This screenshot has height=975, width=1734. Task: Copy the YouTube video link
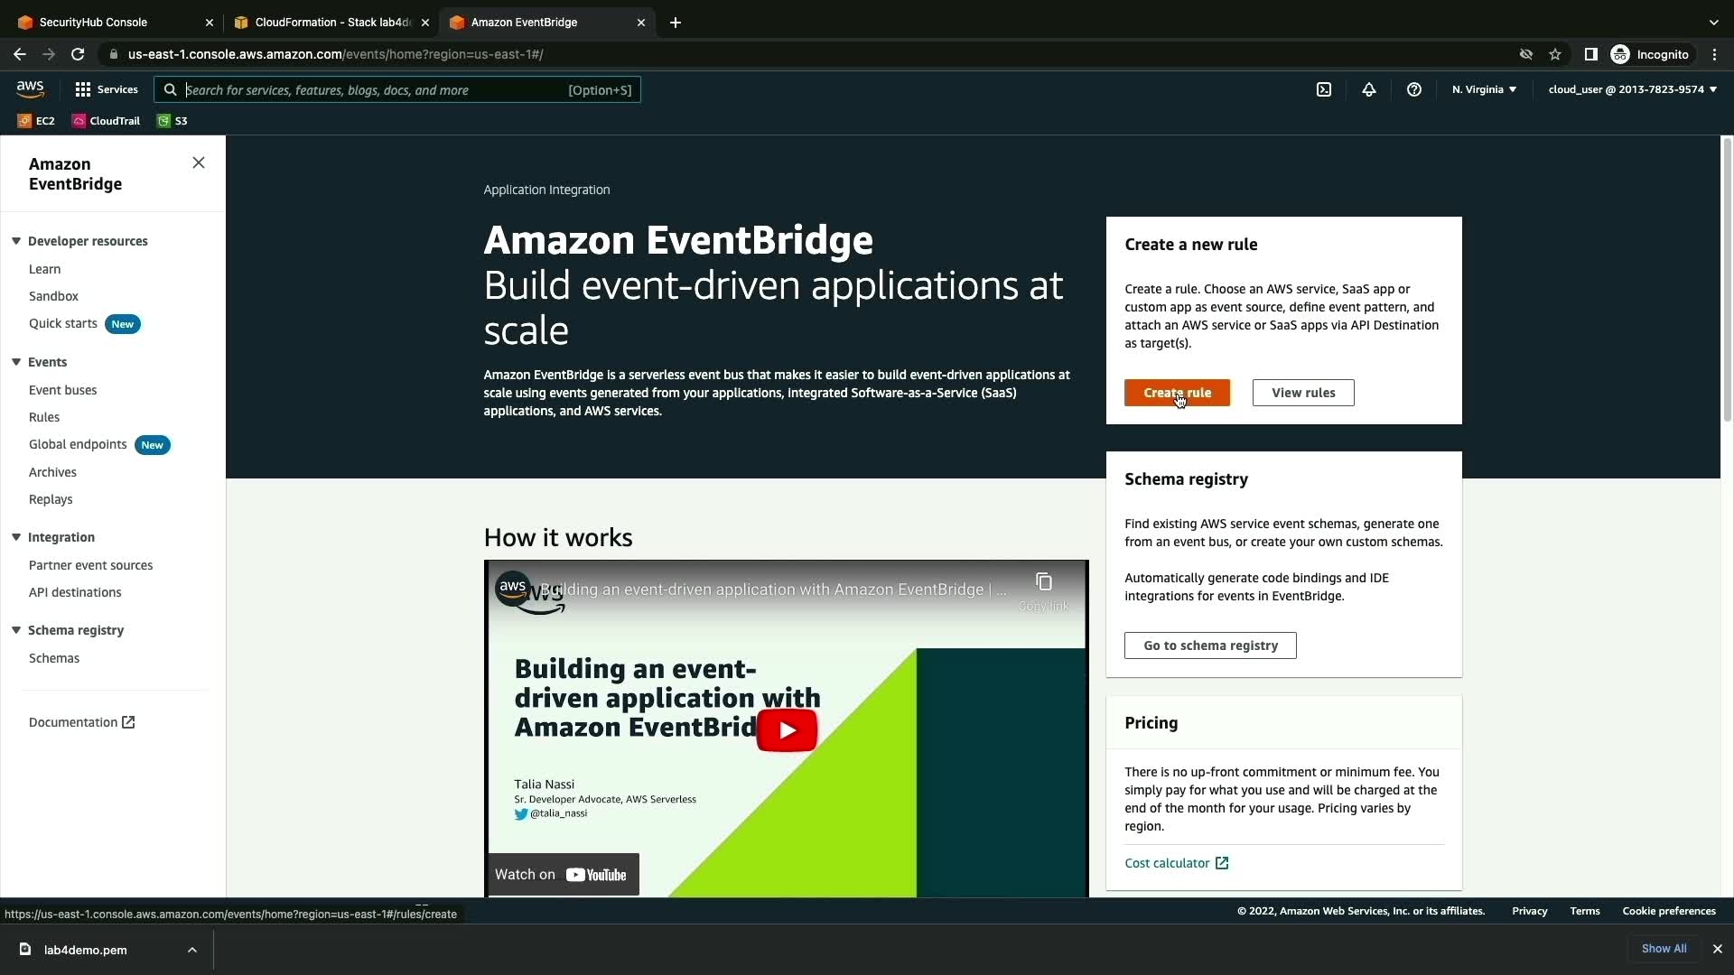coord(1043,582)
